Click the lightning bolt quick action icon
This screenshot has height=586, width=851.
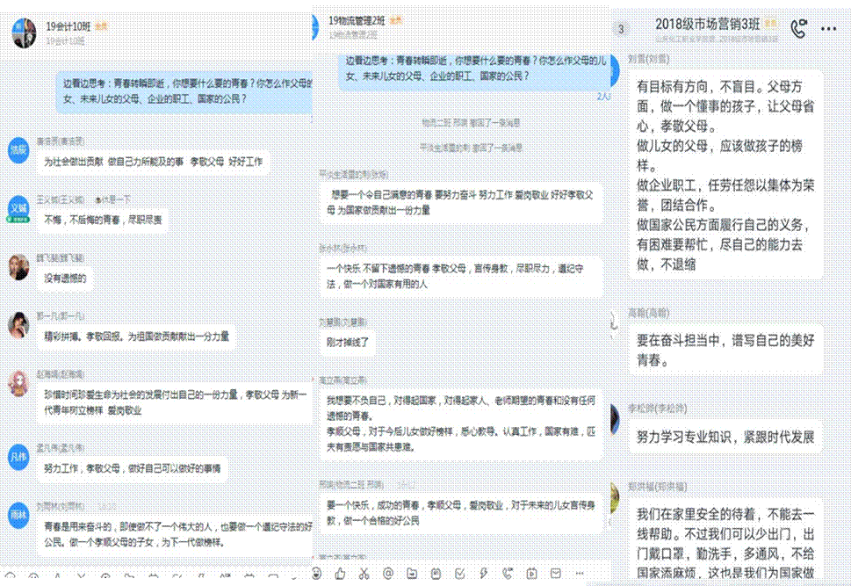click(x=484, y=574)
